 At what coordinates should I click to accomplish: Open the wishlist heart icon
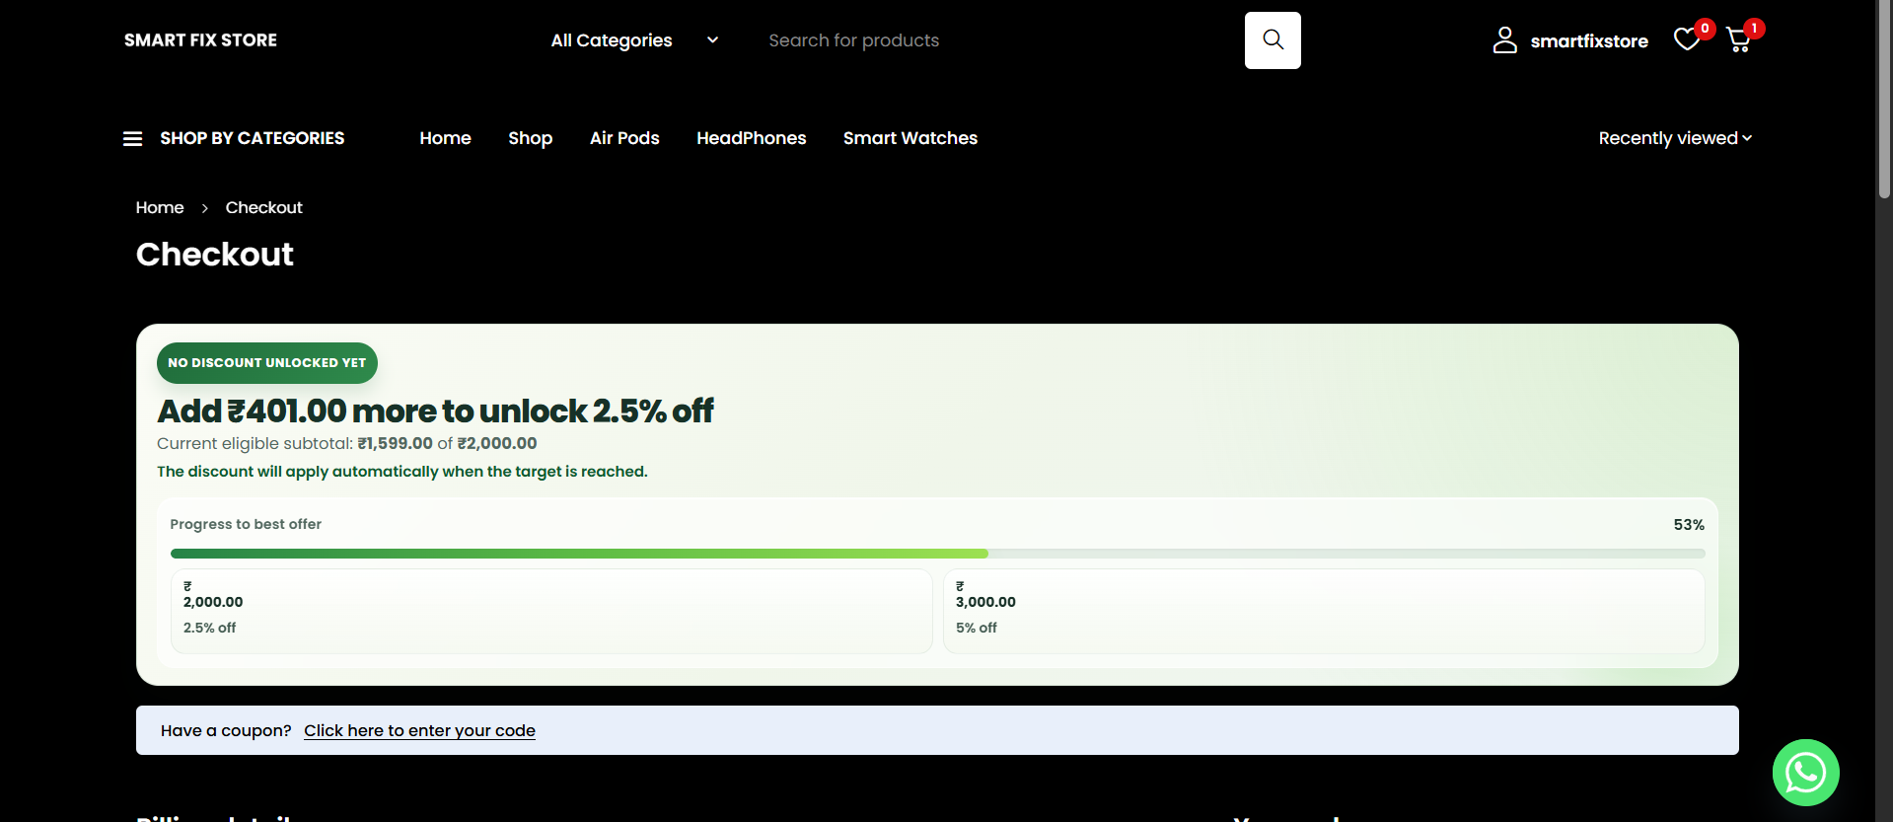[x=1687, y=39]
